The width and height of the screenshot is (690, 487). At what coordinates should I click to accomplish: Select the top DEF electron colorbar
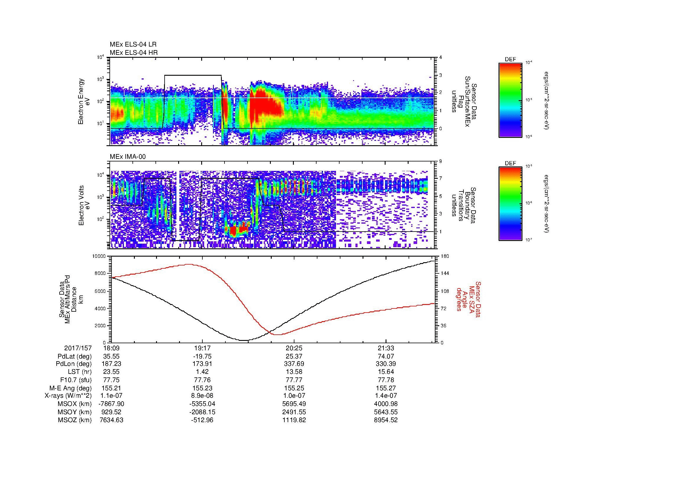click(x=510, y=100)
